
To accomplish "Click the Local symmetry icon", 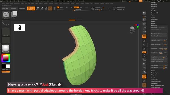I will coord(144,45).
